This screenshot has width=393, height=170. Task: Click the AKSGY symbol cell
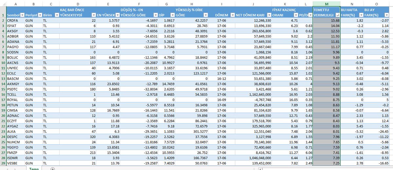16,31
